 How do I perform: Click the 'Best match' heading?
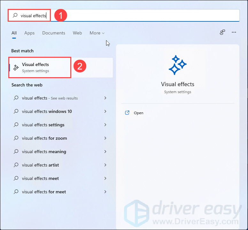pyautogui.click(x=22, y=51)
